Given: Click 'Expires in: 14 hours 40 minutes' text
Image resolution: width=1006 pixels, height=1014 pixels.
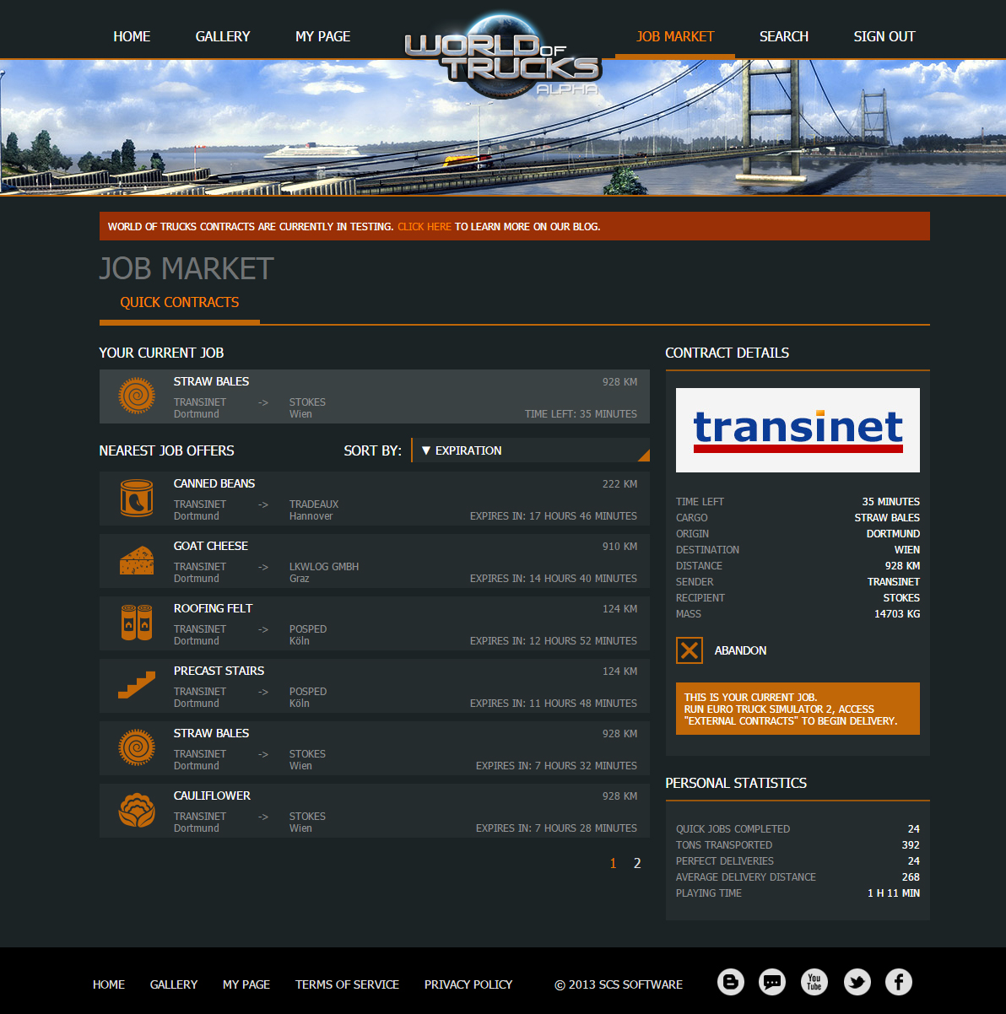Looking at the screenshot, I should click(554, 579).
